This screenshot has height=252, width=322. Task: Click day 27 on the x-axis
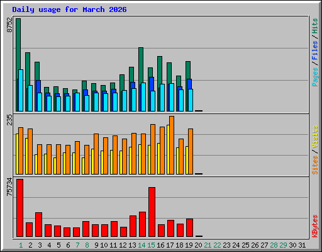tap(264, 245)
